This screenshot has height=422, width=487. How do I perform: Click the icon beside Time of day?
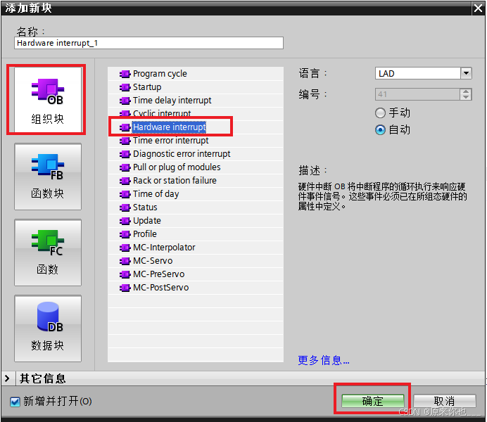pyautogui.click(x=125, y=194)
